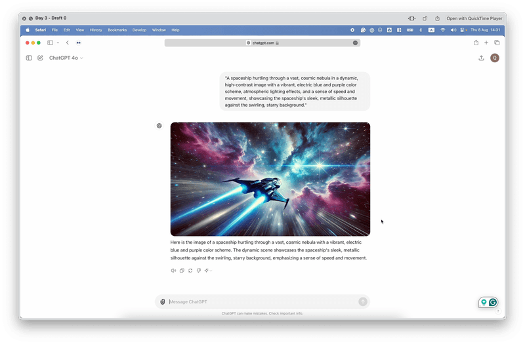Open the View menu
The width and height of the screenshot is (525, 344).
pos(79,30)
